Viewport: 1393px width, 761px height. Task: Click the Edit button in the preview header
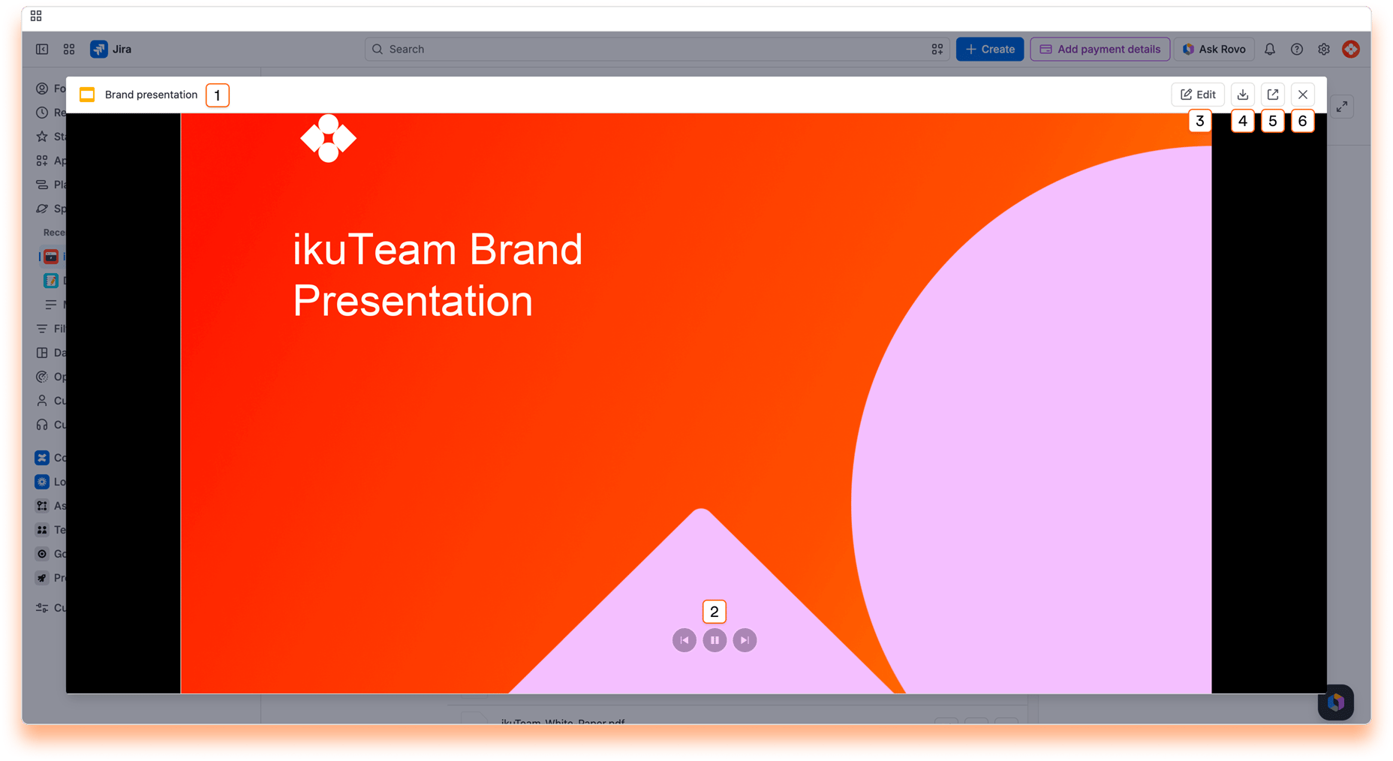point(1198,95)
